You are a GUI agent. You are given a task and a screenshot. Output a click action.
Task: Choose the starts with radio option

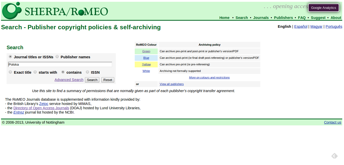coord(35,72)
